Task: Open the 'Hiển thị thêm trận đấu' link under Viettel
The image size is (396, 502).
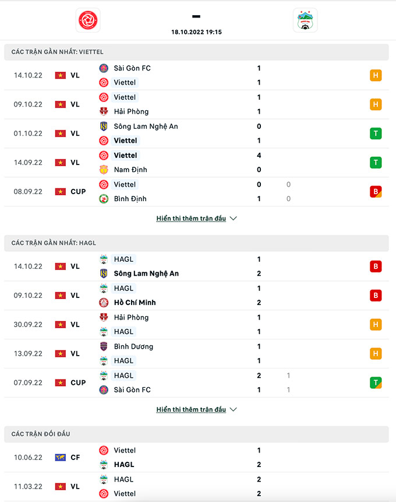Action: 191,219
